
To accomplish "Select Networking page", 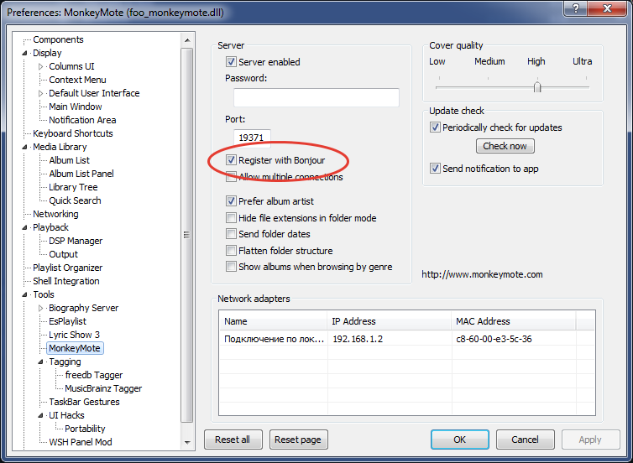I will point(55,214).
